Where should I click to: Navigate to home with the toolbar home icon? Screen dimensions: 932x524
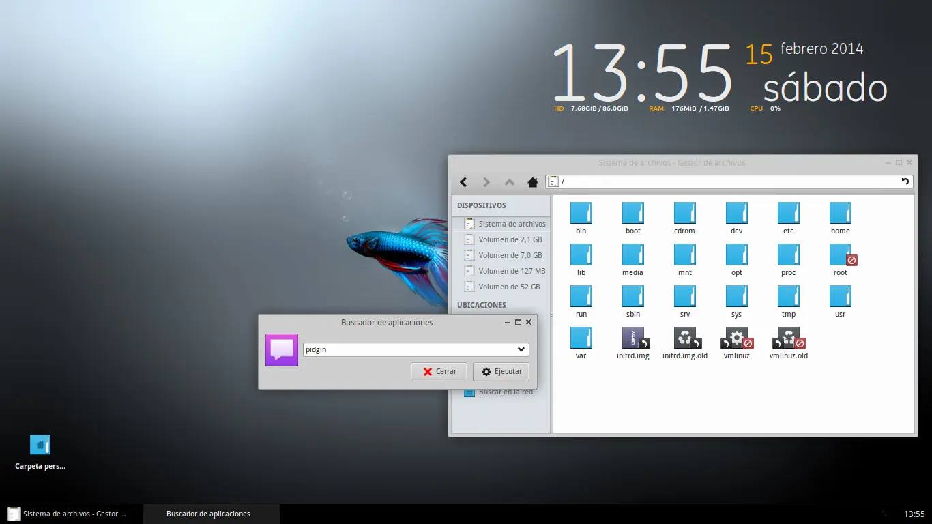click(x=532, y=182)
